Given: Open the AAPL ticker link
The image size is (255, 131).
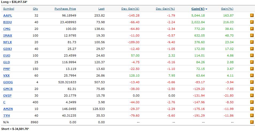Looking at the screenshot, I should point(8,15).
